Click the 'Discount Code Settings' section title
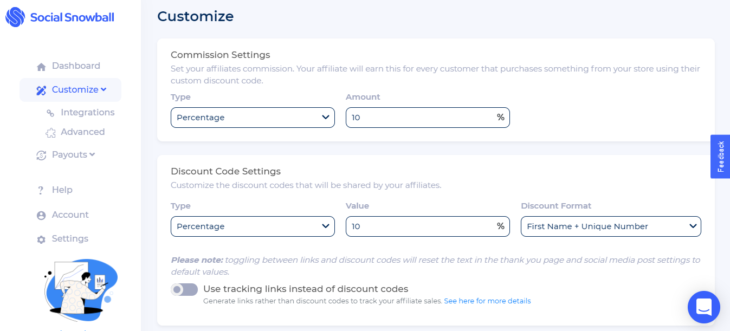This screenshot has height=331, width=730. [225, 171]
